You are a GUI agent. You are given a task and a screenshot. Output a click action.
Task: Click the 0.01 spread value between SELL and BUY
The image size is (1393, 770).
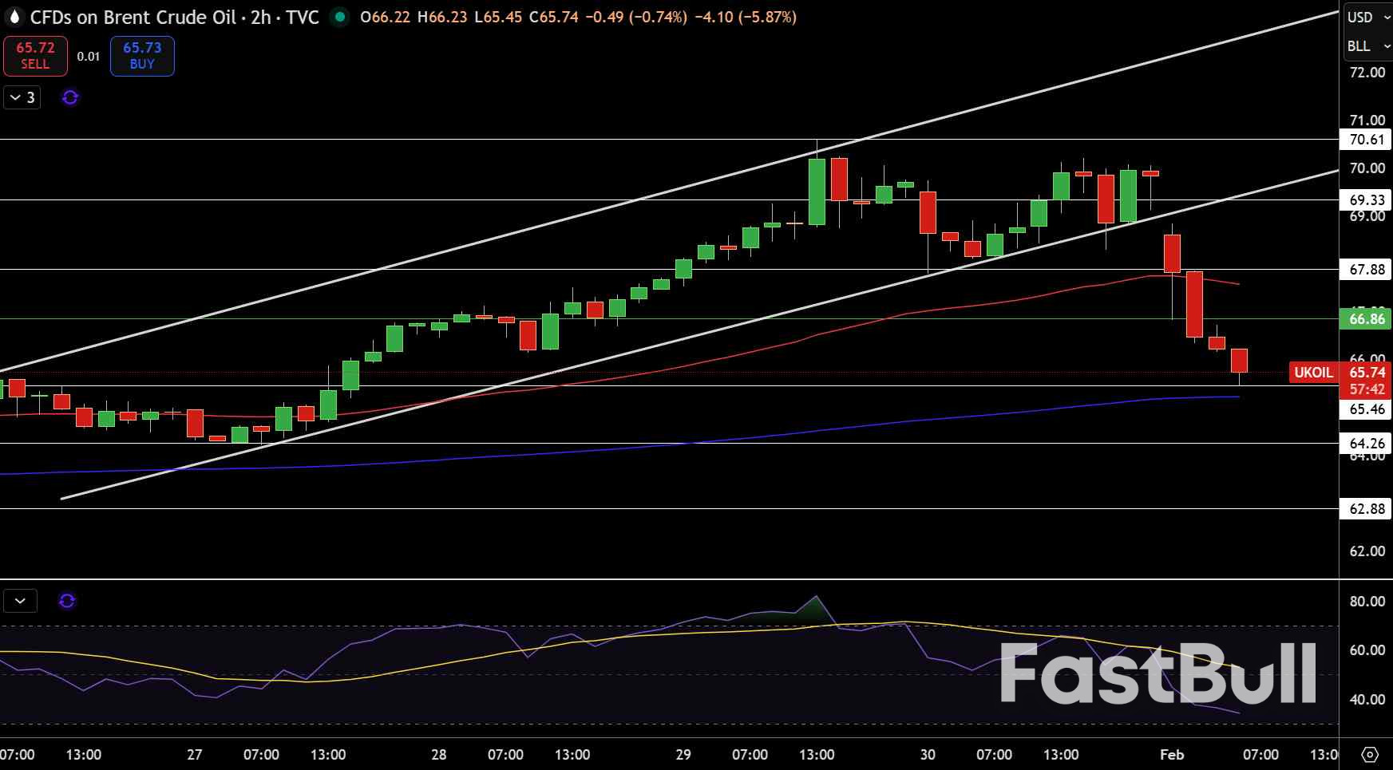(x=88, y=57)
